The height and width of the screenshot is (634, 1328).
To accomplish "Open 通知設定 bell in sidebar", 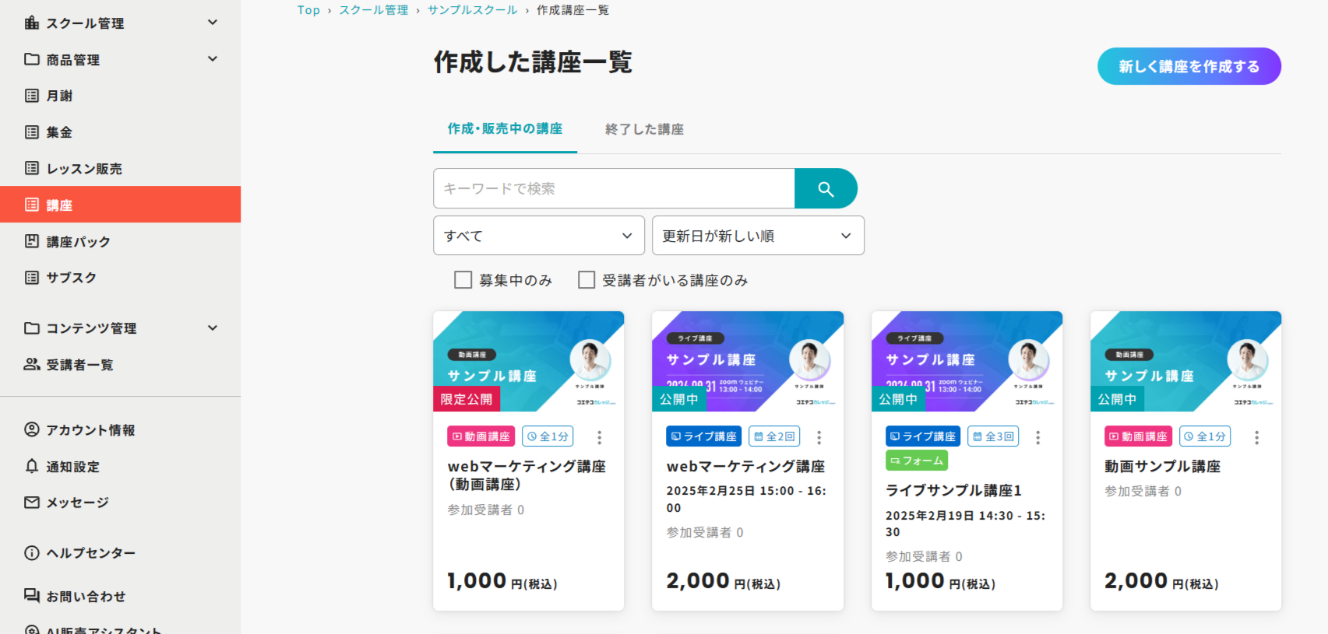I will click(x=72, y=467).
